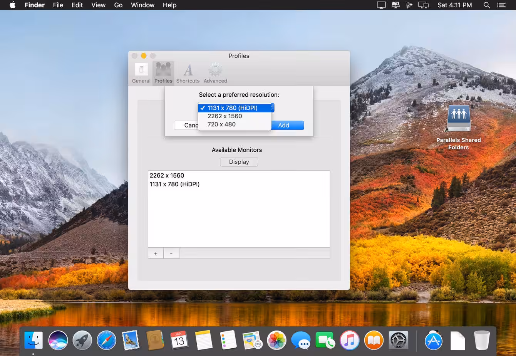Remove a resolution with the minus button
The image size is (516, 356).
(x=171, y=254)
